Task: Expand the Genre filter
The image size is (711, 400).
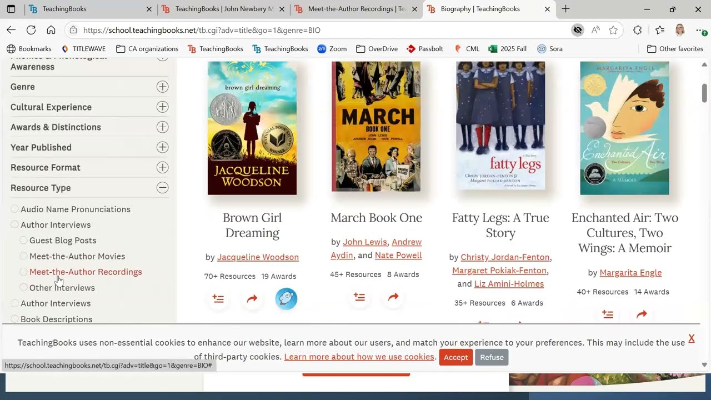Action: 162,87
